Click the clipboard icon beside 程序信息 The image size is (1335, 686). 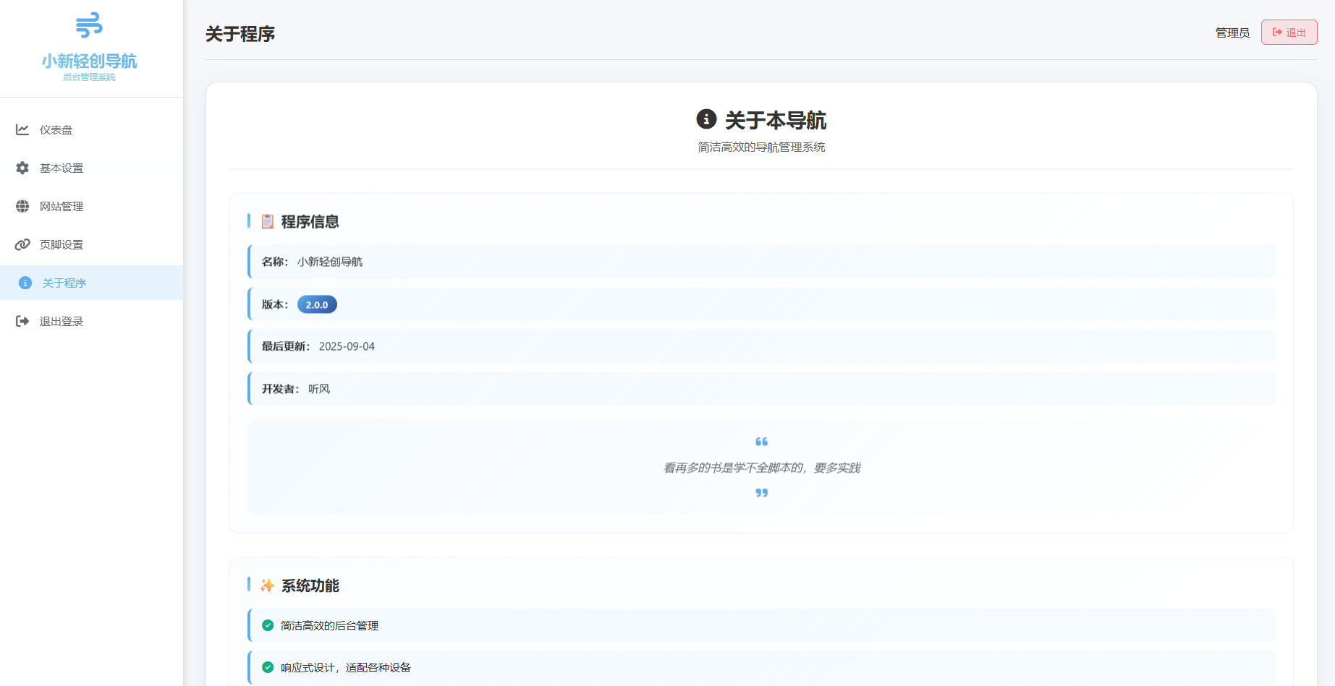(268, 221)
